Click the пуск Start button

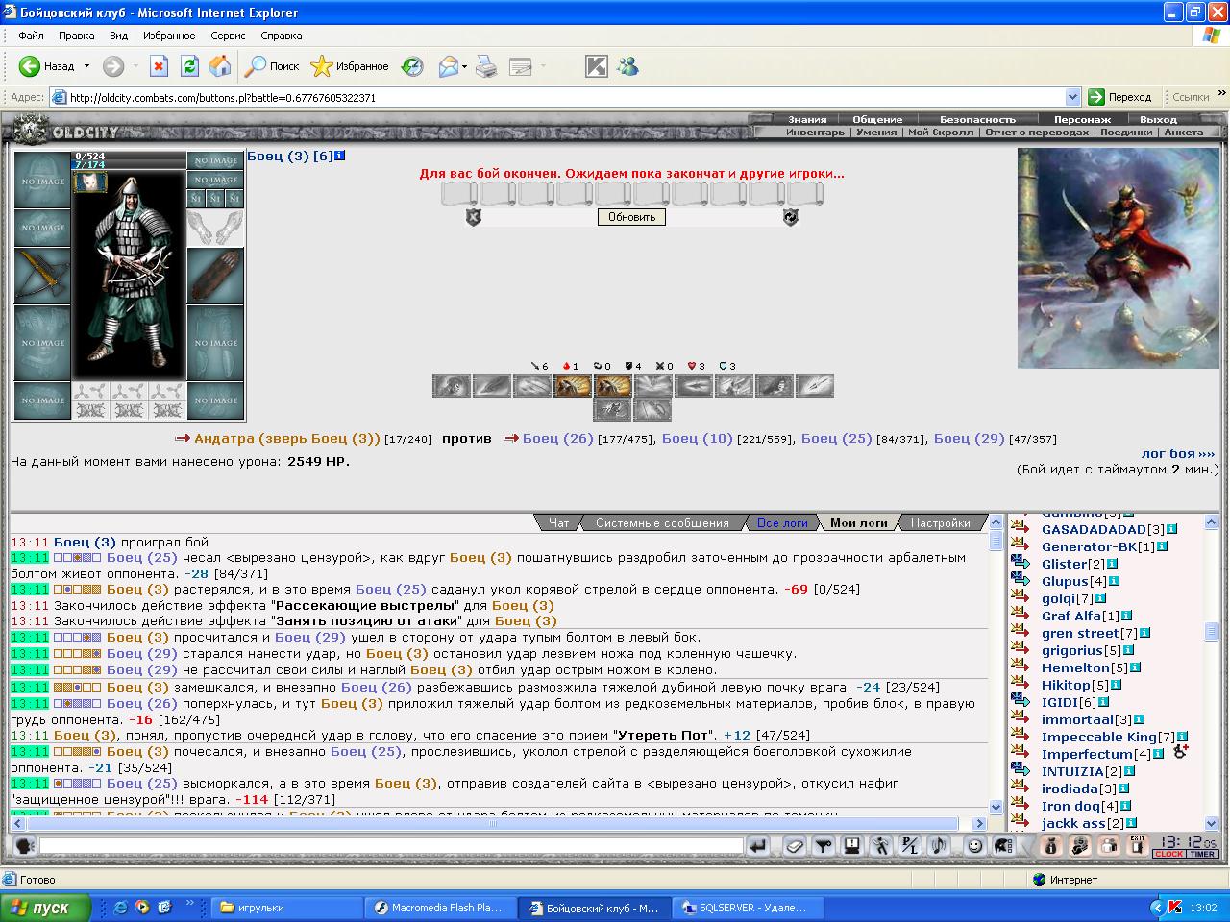[x=46, y=907]
